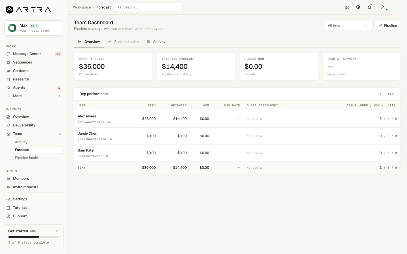The image size is (407, 254).
Task: Open the user profile avatar icon
Action: 383,7
